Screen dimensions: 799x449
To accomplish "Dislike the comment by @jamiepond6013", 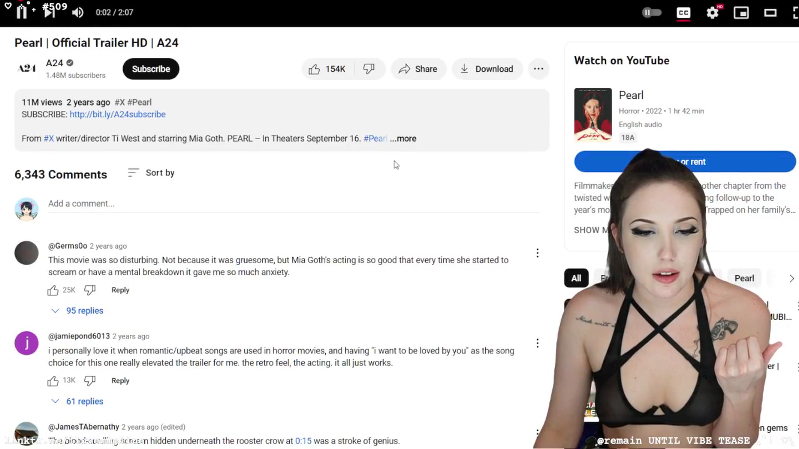I will pos(90,381).
